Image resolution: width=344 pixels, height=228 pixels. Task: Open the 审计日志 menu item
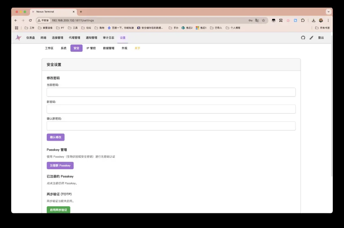point(108,38)
